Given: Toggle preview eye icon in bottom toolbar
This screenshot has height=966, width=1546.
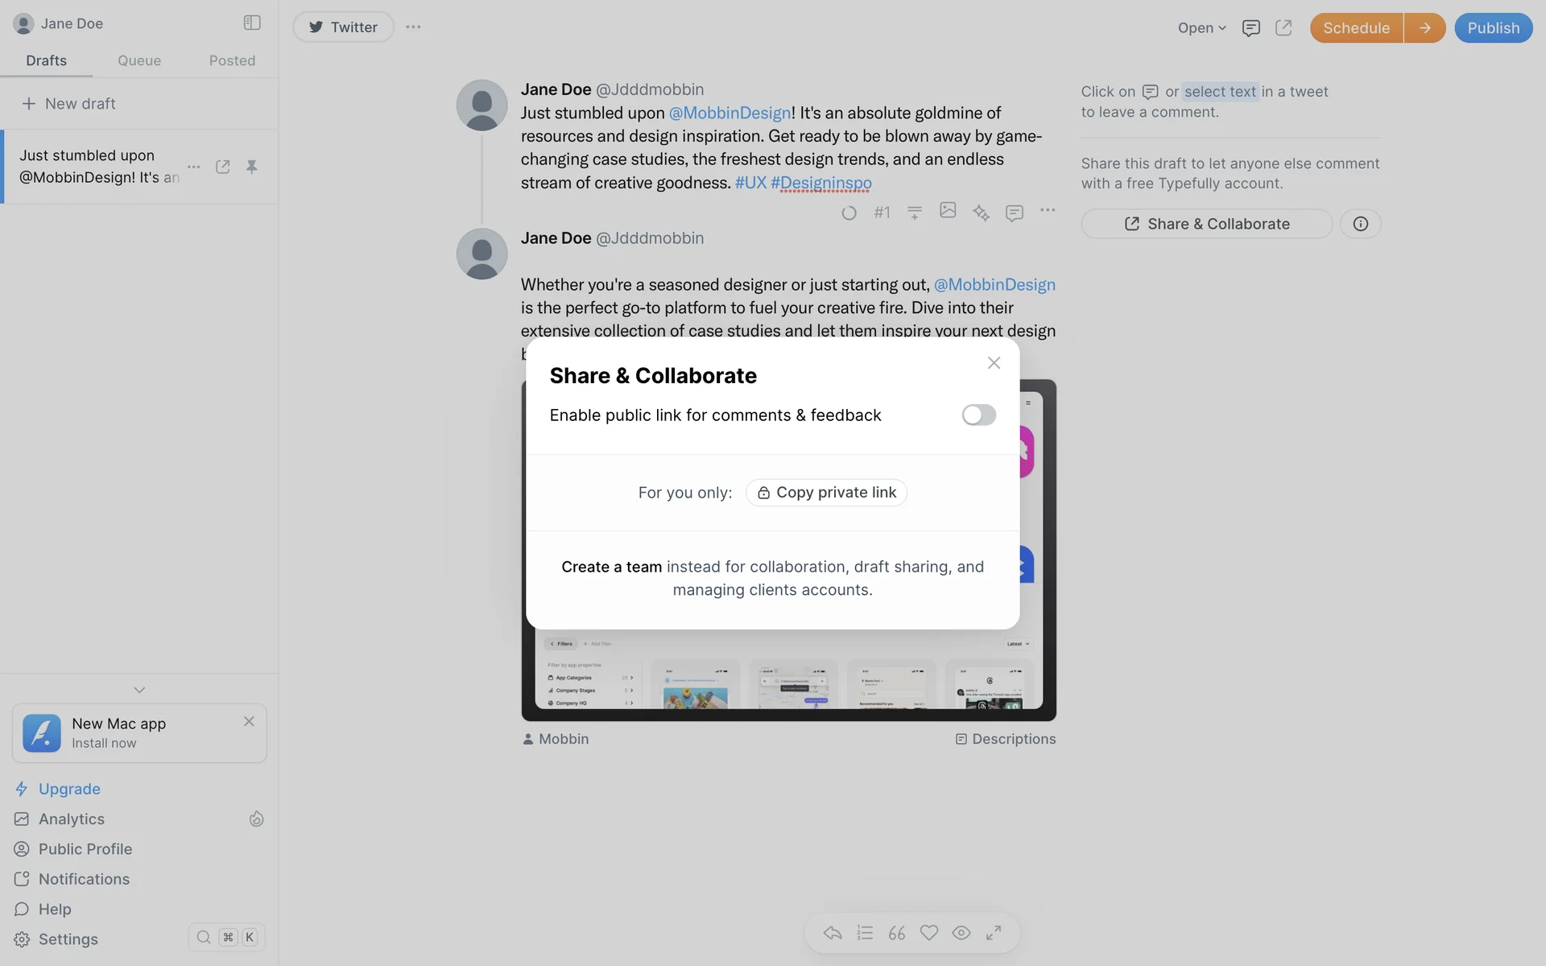Looking at the screenshot, I should pyautogui.click(x=961, y=932).
